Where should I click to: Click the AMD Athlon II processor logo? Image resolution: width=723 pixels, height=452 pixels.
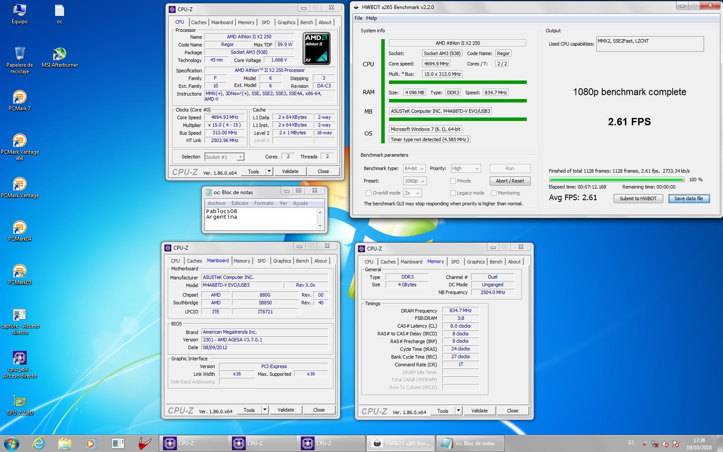click(x=317, y=48)
